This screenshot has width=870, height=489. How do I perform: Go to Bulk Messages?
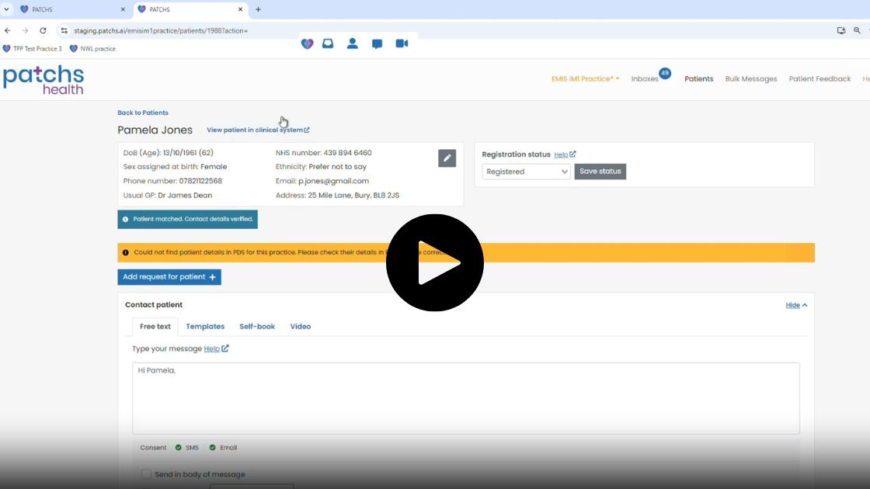pyautogui.click(x=750, y=78)
